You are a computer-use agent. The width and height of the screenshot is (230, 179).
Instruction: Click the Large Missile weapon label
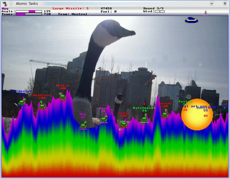tap(70, 9)
